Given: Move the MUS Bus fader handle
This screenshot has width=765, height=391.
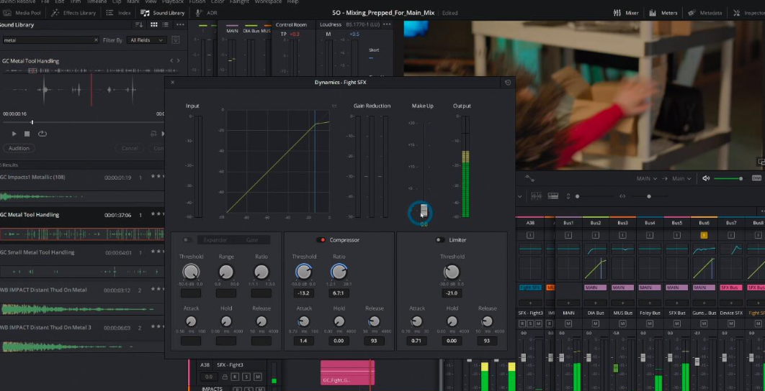Looking at the screenshot, I should click(x=616, y=368).
